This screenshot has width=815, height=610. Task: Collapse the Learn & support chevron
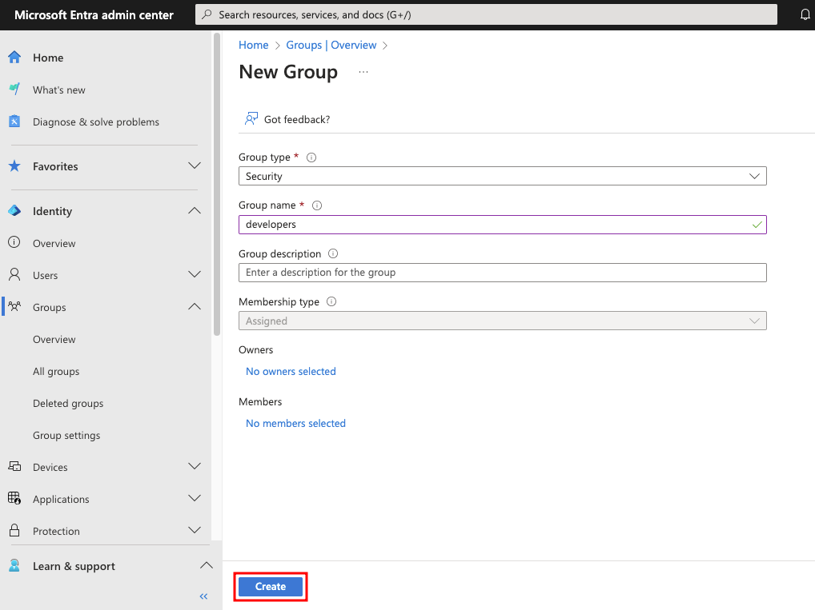click(207, 565)
